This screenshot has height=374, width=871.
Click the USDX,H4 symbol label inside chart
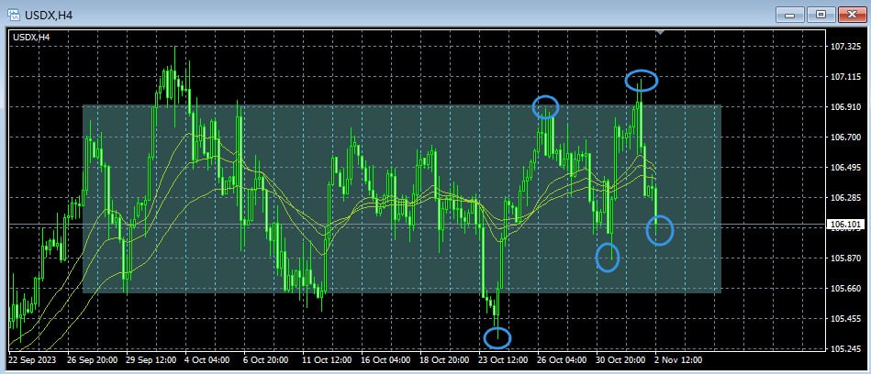coord(31,37)
